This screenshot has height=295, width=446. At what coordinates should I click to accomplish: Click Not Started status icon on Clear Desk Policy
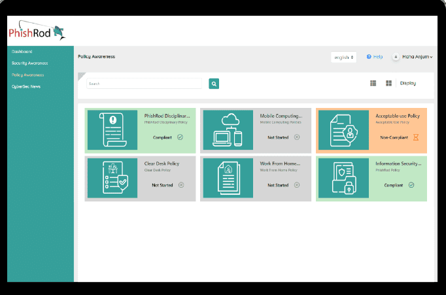(x=181, y=185)
